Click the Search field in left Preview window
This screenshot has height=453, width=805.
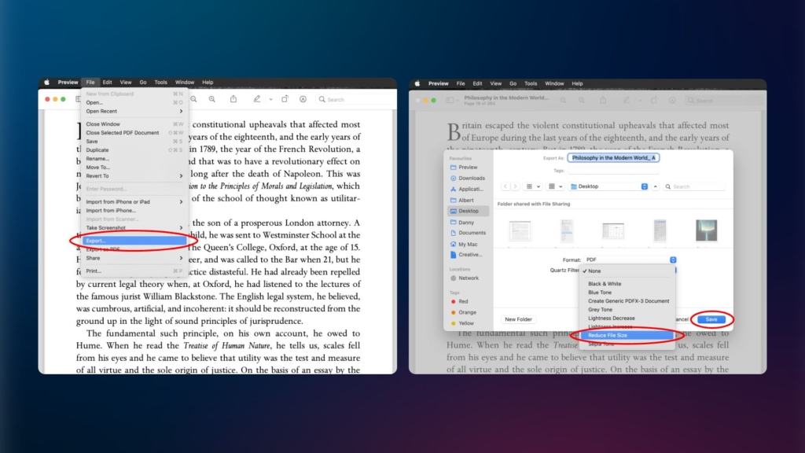tap(355, 100)
